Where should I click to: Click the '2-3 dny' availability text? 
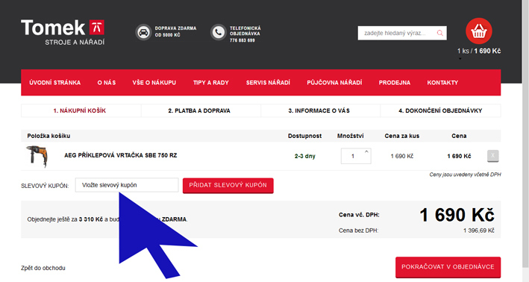[305, 156]
